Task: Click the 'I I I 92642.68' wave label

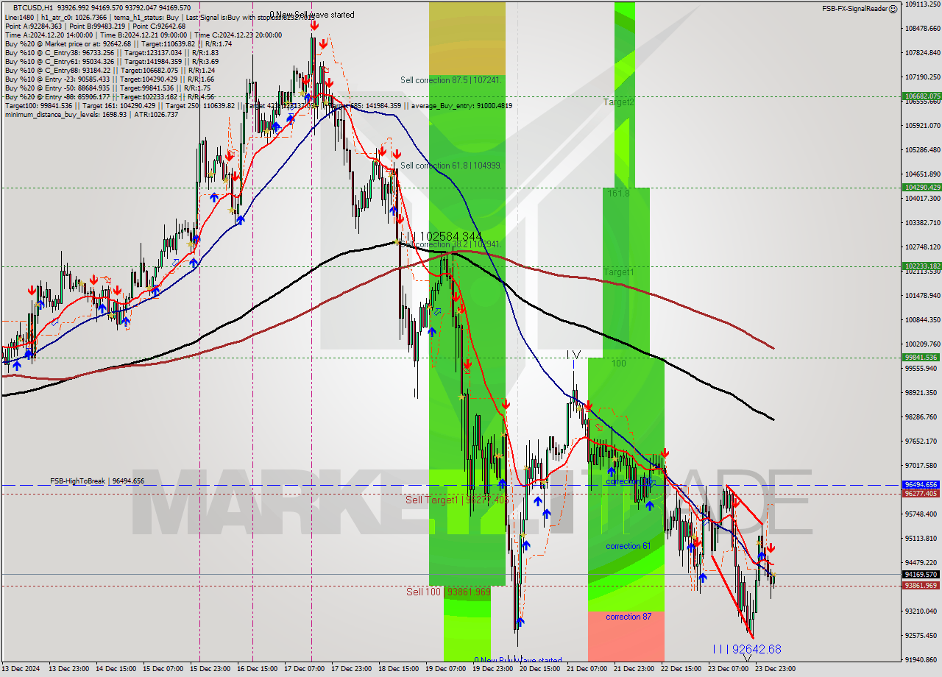Action: pos(746,649)
